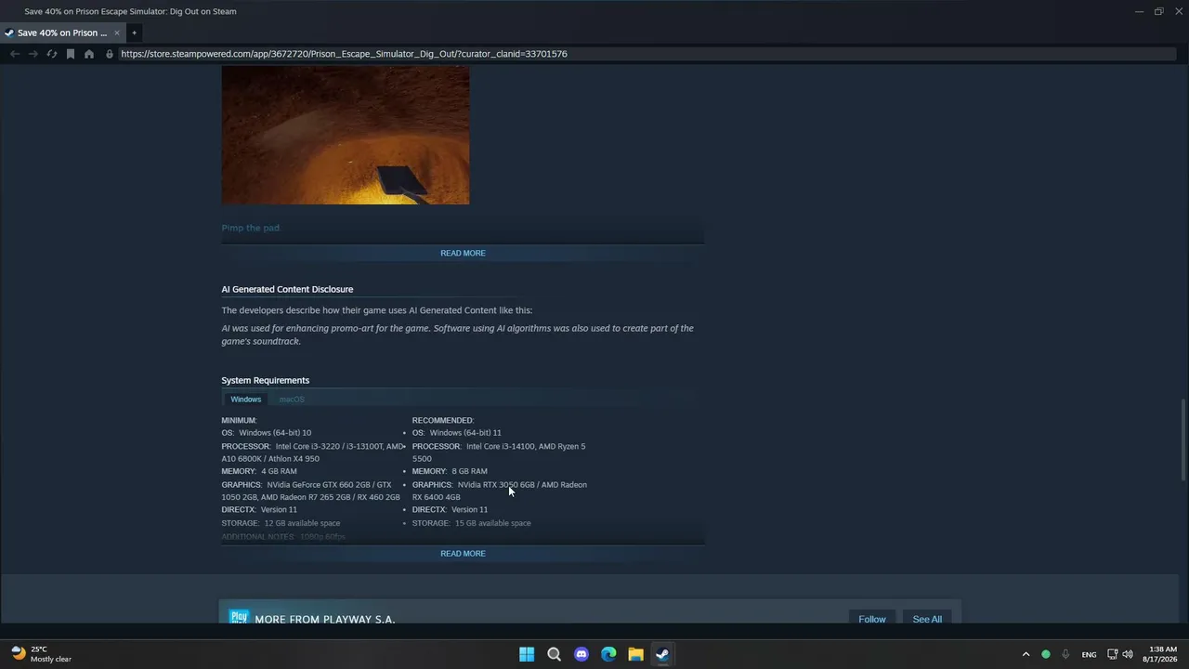Click the MINIMUM: requirements label
The width and height of the screenshot is (1189, 669).
[239, 420]
